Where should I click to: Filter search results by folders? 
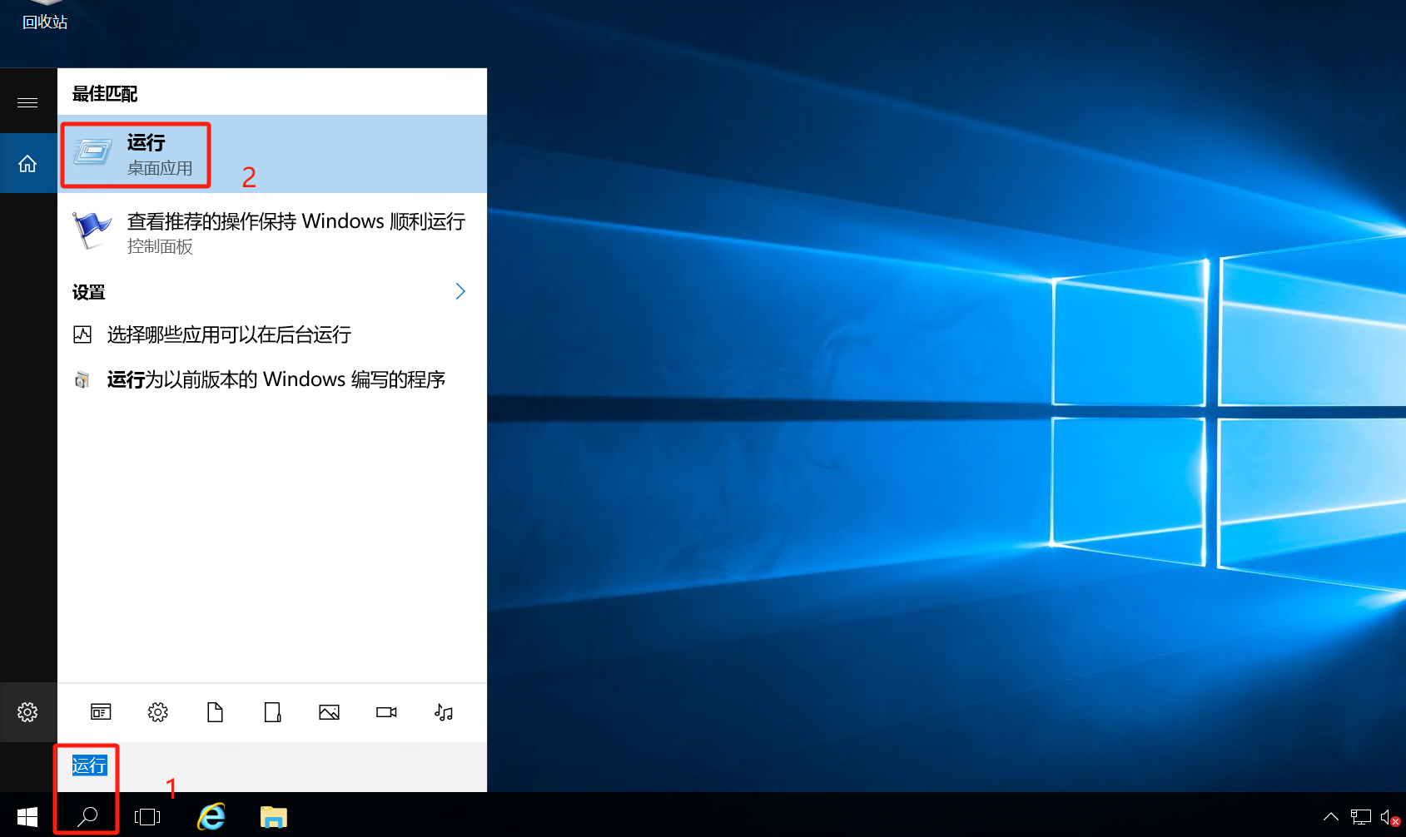[x=272, y=712]
